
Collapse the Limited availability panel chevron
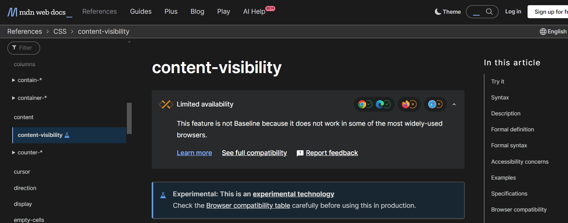coord(454,104)
